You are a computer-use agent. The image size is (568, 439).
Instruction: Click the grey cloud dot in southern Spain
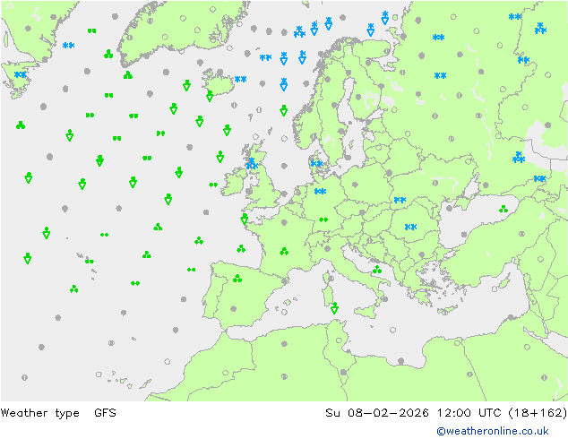234,308
